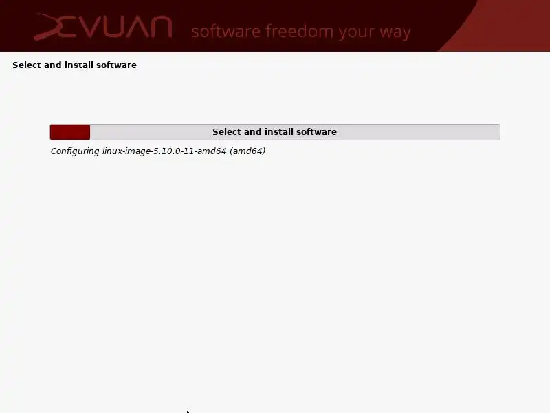Click the word 'Configuring' in the status line
The image size is (550, 413).
tap(75, 151)
